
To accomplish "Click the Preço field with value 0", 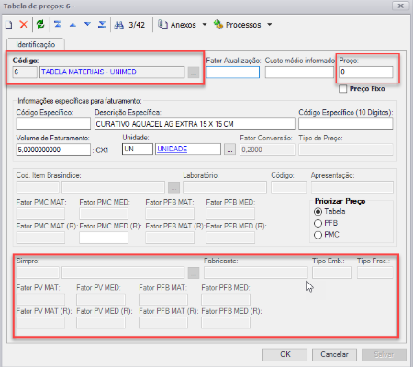I will coord(366,72).
